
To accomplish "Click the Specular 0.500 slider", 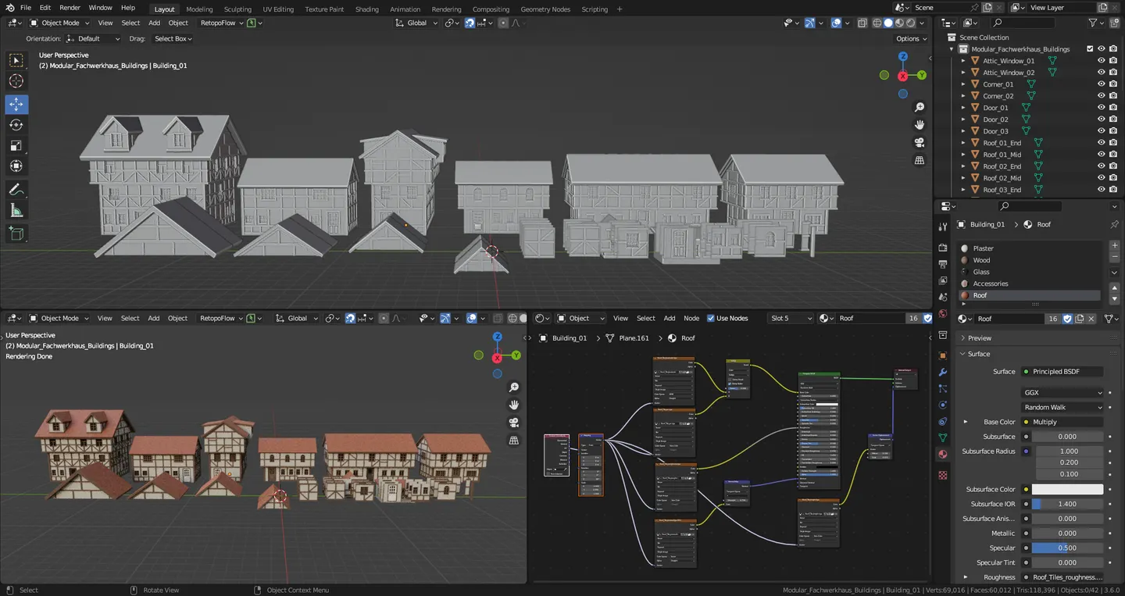I will pos(1067,548).
